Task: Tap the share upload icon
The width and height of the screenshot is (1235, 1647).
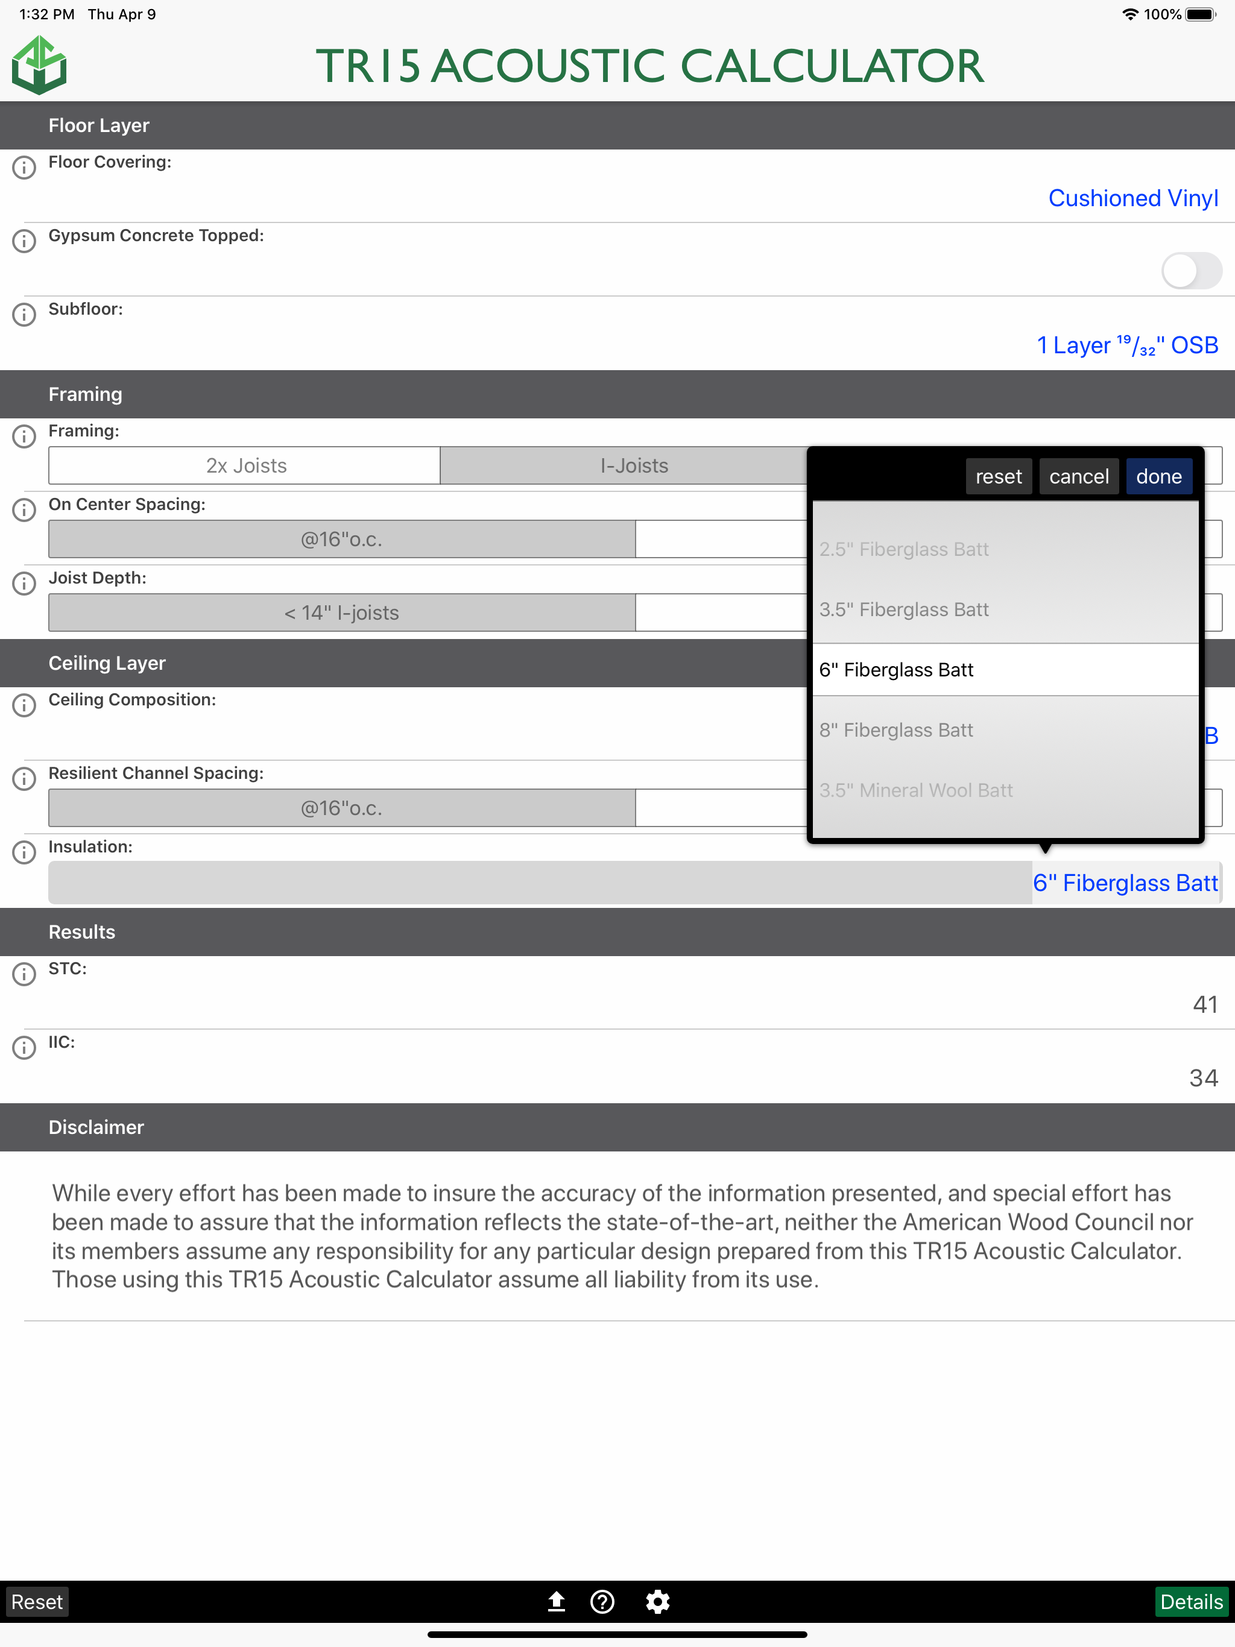Action: [x=557, y=1602]
